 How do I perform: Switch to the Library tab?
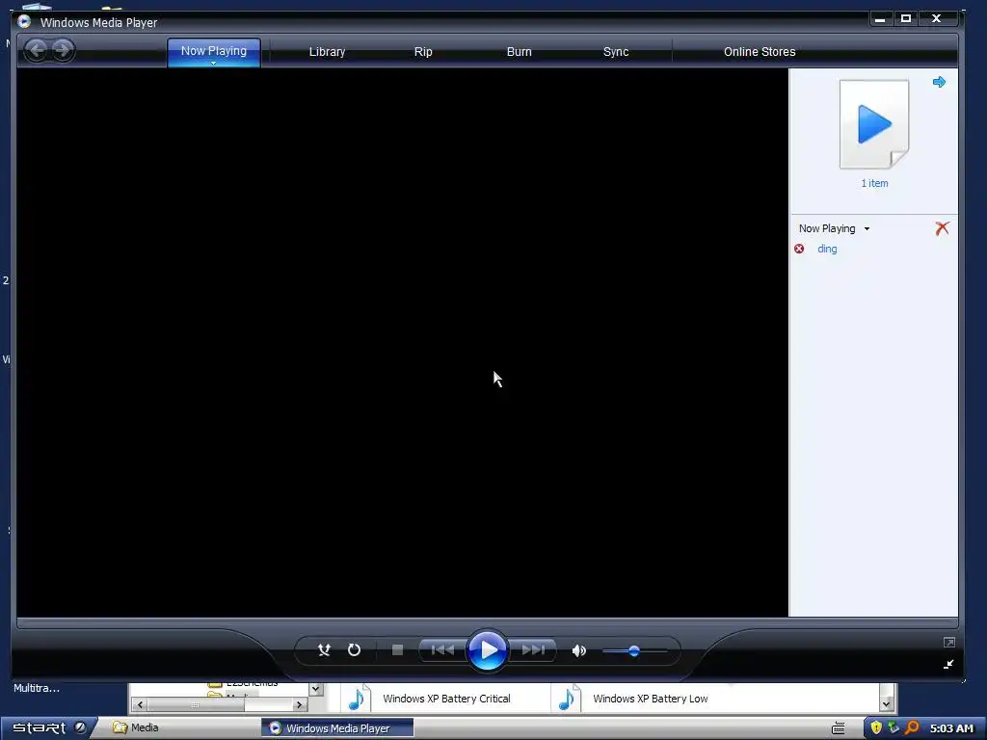coord(327,52)
